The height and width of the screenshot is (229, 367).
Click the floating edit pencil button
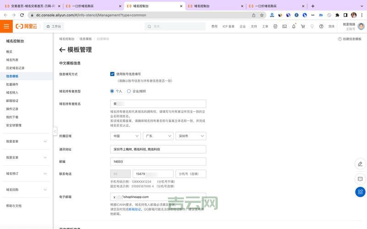(x=360, y=164)
